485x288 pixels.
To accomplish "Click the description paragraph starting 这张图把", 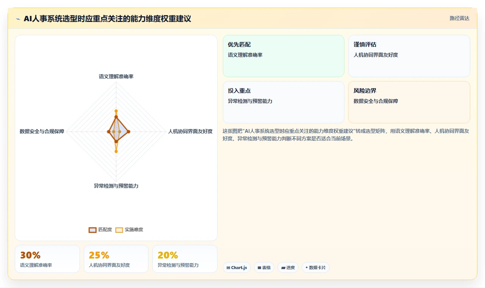I will (346, 135).
